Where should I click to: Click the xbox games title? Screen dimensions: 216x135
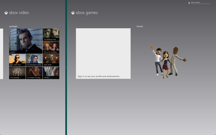click(x=87, y=13)
